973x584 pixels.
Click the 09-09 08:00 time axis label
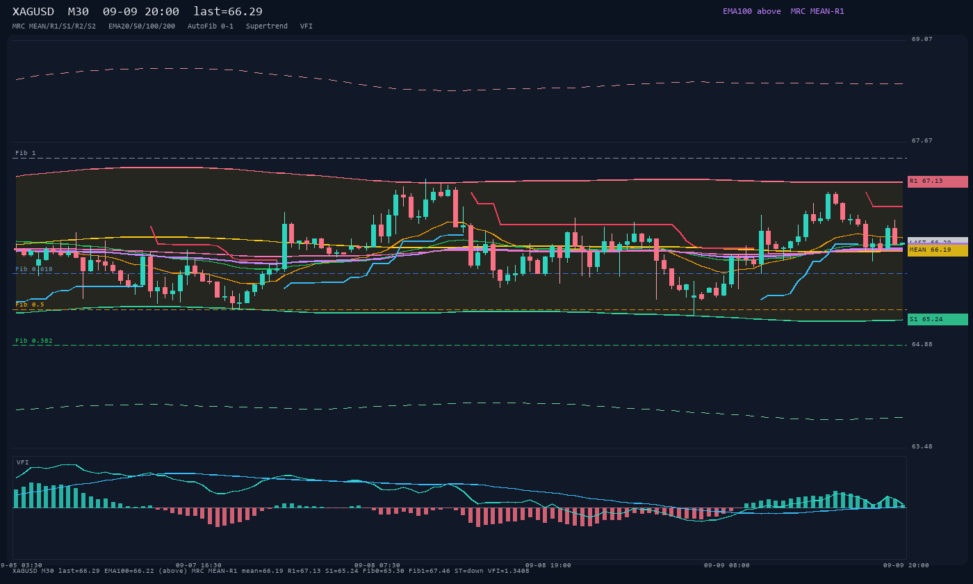(727, 565)
